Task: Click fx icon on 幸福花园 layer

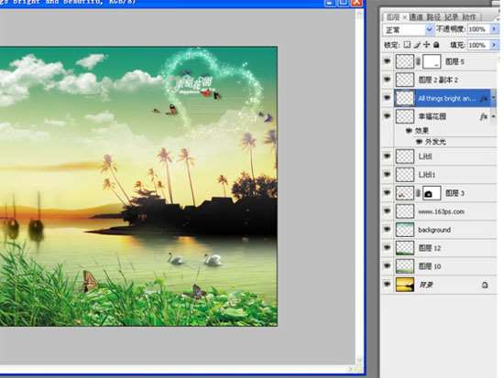Action: click(484, 116)
